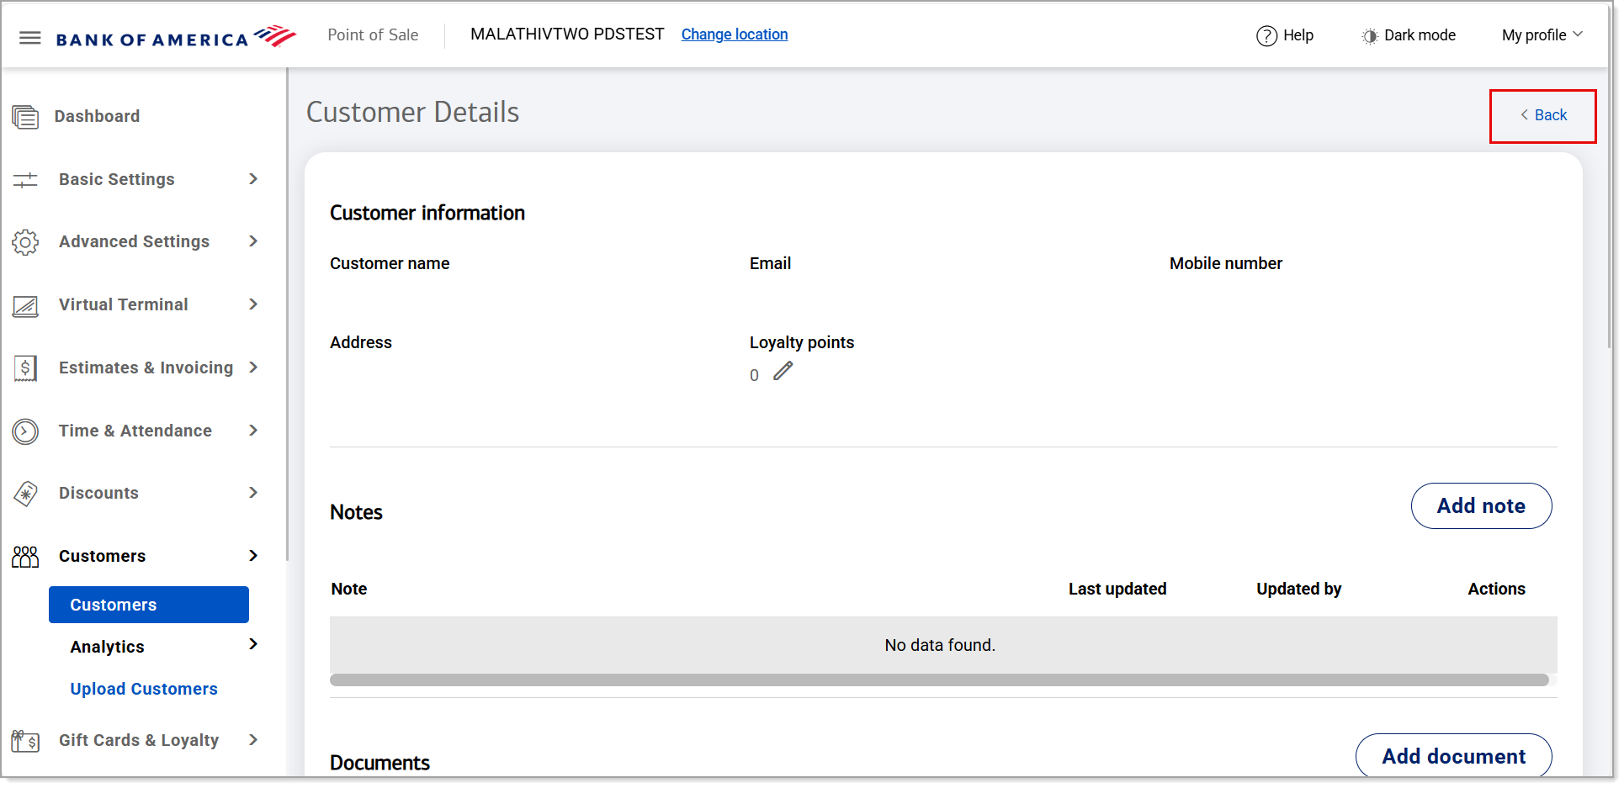Viewport: 1624px width, 788px height.
Task: Open Upload Customers submenu link
Action: pos(144,689)
